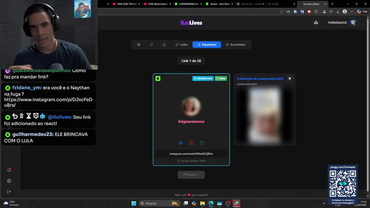Click the undo arrow icon on iLulives message
This screenshot has height=208, width=370.
[x=15, y=116]
